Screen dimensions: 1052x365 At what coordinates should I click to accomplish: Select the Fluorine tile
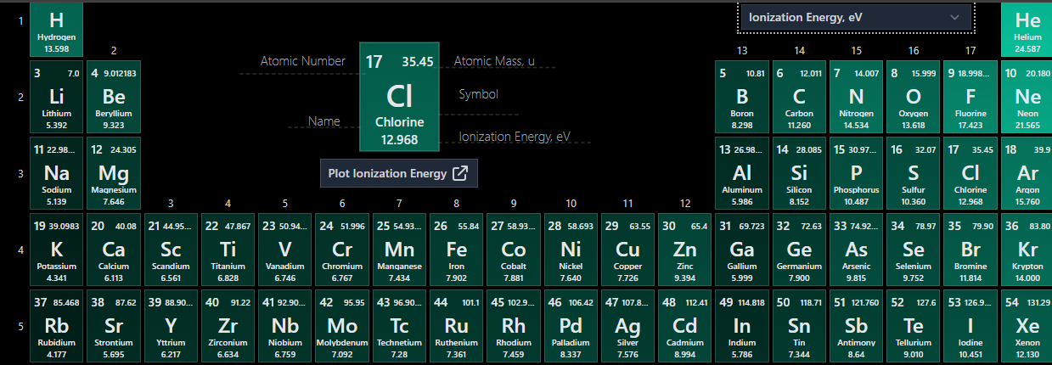coord(970,98)
